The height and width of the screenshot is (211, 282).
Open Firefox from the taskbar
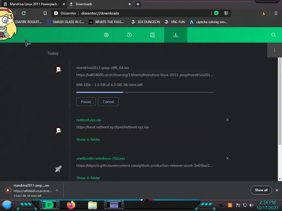tap(71, 205)
